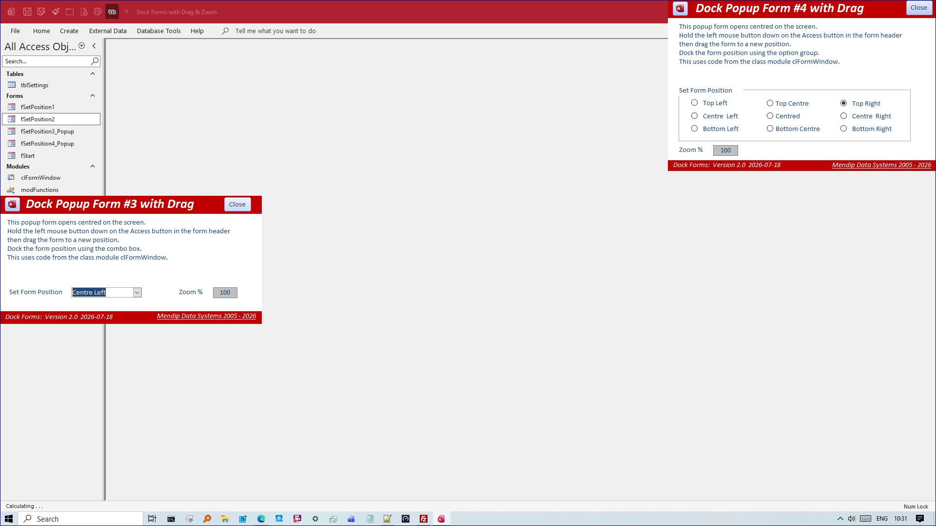Click the Access app icon in taskbar

441,519
